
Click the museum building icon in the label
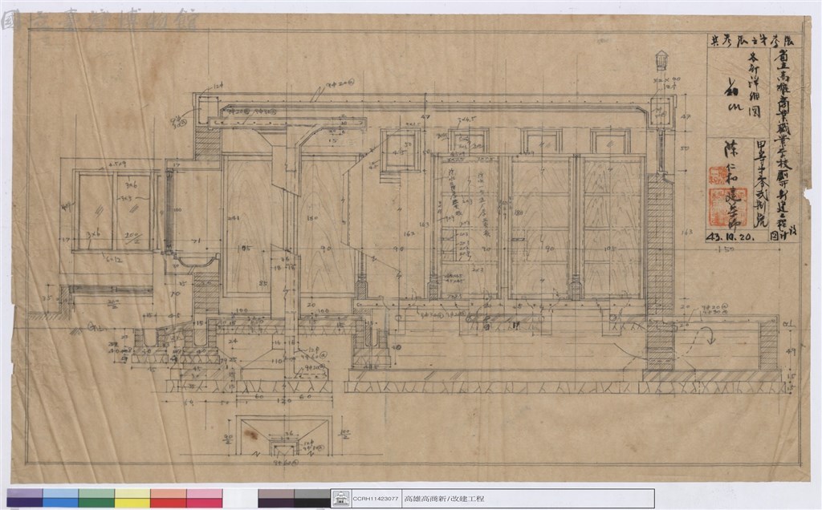(x=341, y=498)
